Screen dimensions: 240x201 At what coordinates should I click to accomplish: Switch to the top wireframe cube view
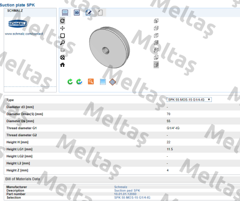tap(156, 21)
